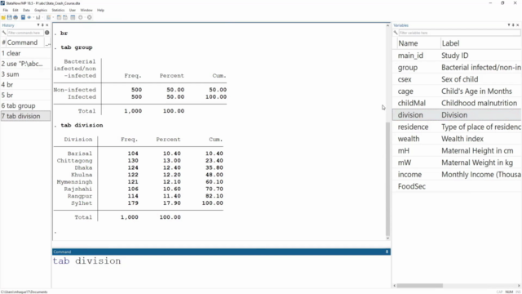
Task: Open the Do-file Editor icon
Action: coord(49,17)
